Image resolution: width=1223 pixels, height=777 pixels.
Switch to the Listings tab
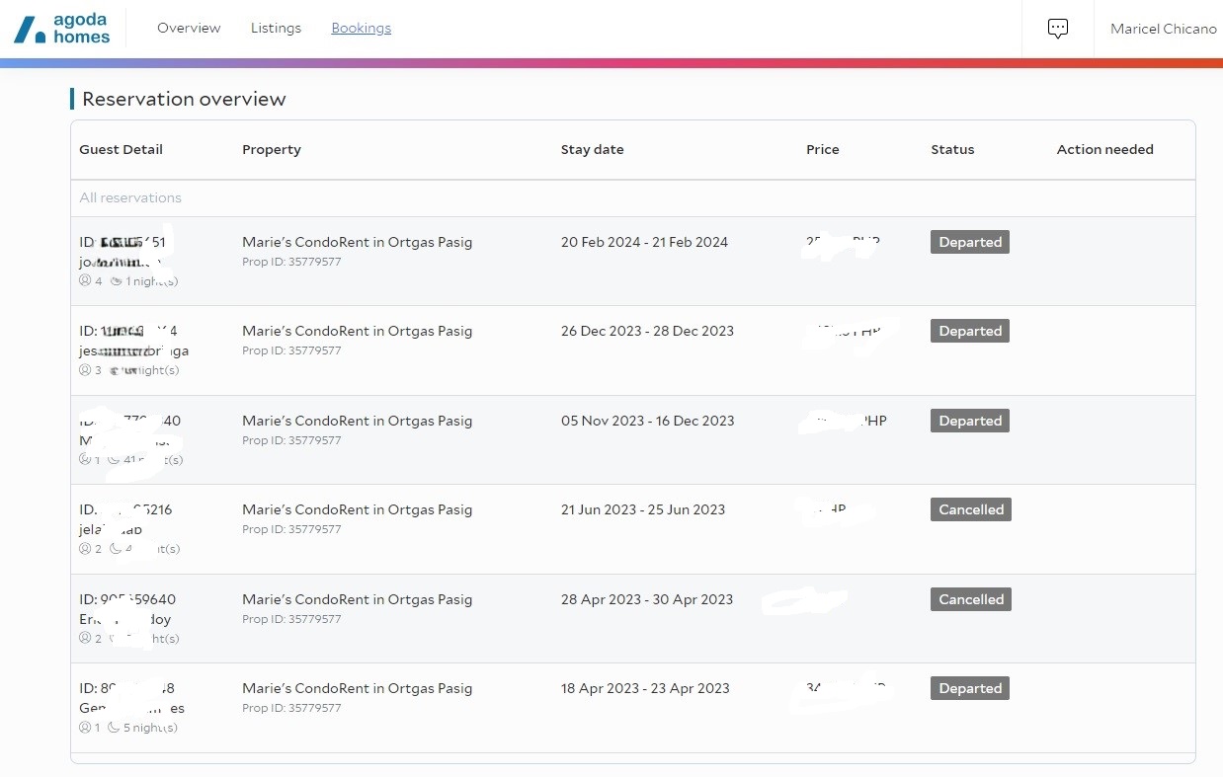tap(276, 28)
